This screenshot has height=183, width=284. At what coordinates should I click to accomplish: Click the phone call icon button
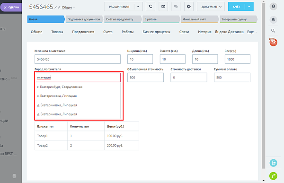[x=151, y=7]
